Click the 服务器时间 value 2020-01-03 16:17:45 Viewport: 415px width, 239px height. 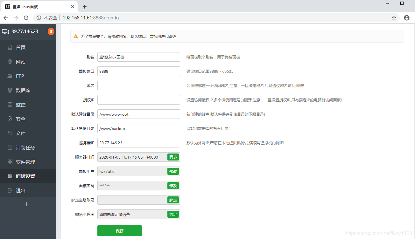(129, 157)
